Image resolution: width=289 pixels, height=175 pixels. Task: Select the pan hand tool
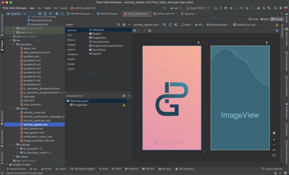coord(274,133)
